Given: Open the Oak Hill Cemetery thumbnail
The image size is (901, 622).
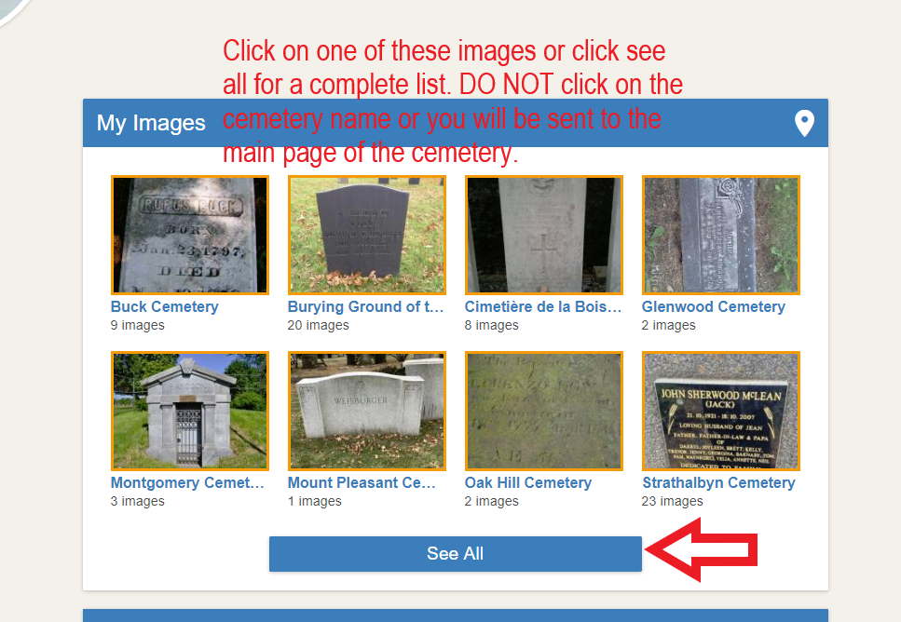Looking at the screenshot, I should pos(543,412).
